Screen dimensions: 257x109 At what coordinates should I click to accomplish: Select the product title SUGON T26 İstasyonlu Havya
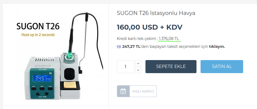click(x=156, y=13)
